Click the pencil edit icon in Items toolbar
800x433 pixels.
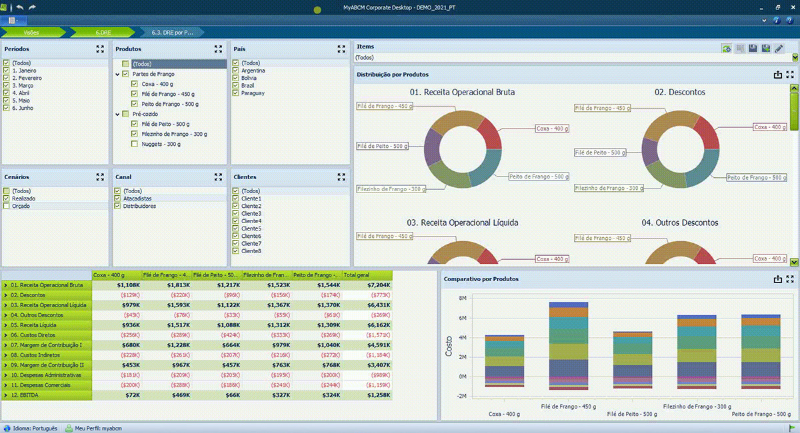pos(779,49)
